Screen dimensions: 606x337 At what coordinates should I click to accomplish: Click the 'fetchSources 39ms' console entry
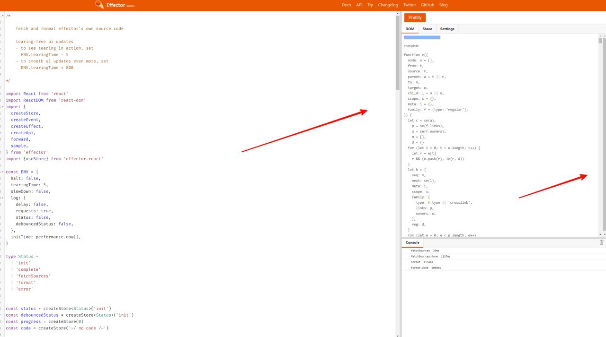coord(425,251)
